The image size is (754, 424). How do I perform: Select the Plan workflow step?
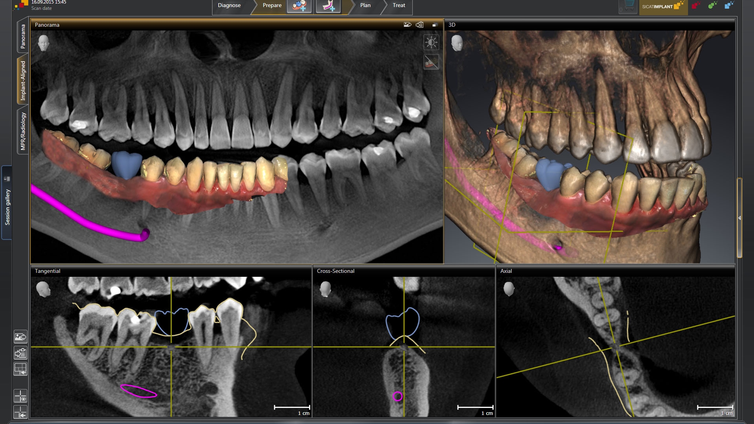pyautogui.click(x=365, y=5)
